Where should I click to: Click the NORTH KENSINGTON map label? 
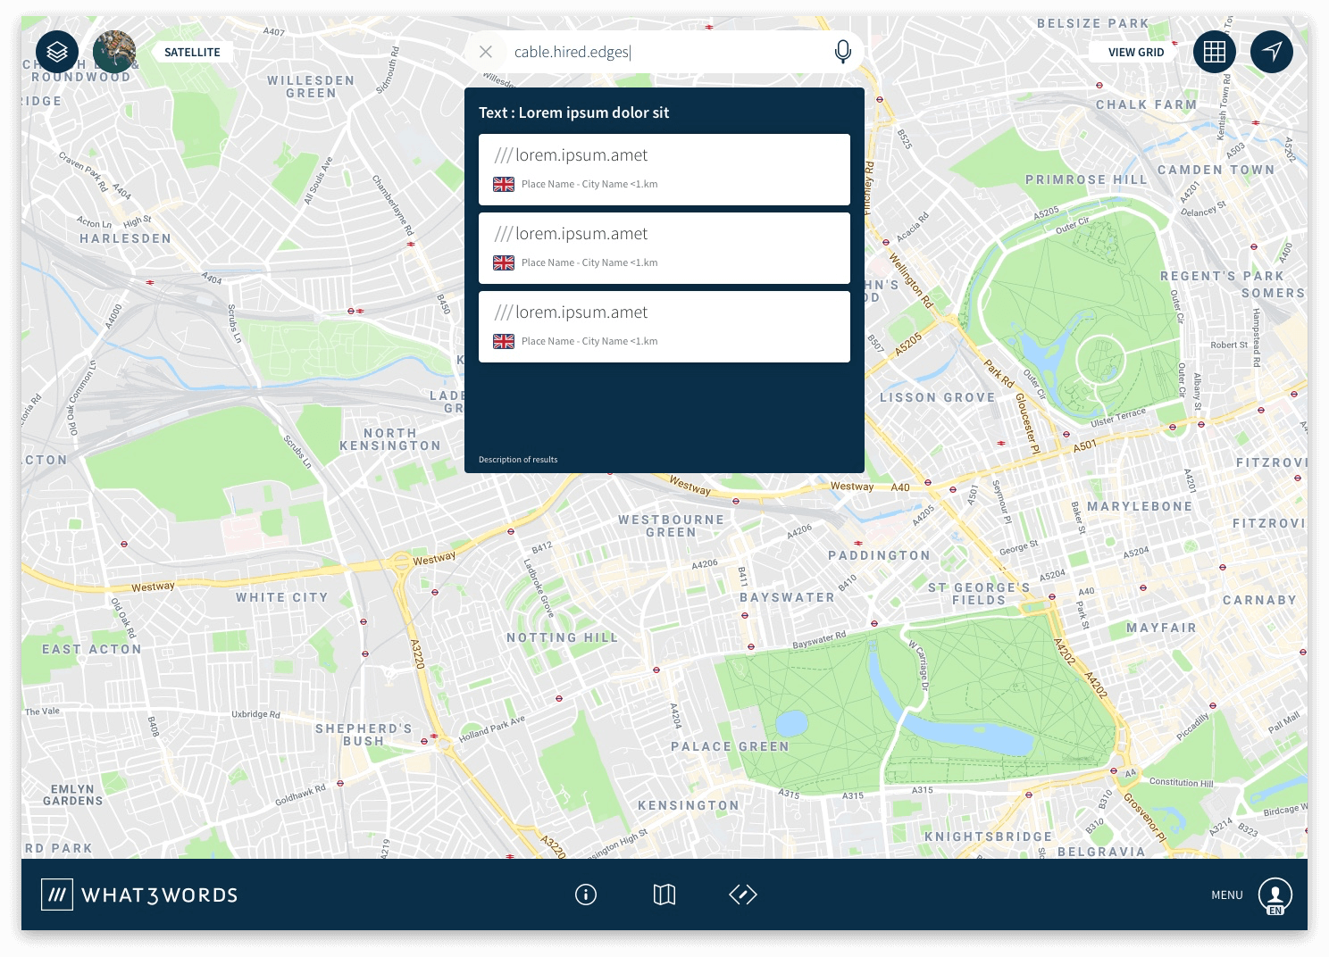point(390,439)
